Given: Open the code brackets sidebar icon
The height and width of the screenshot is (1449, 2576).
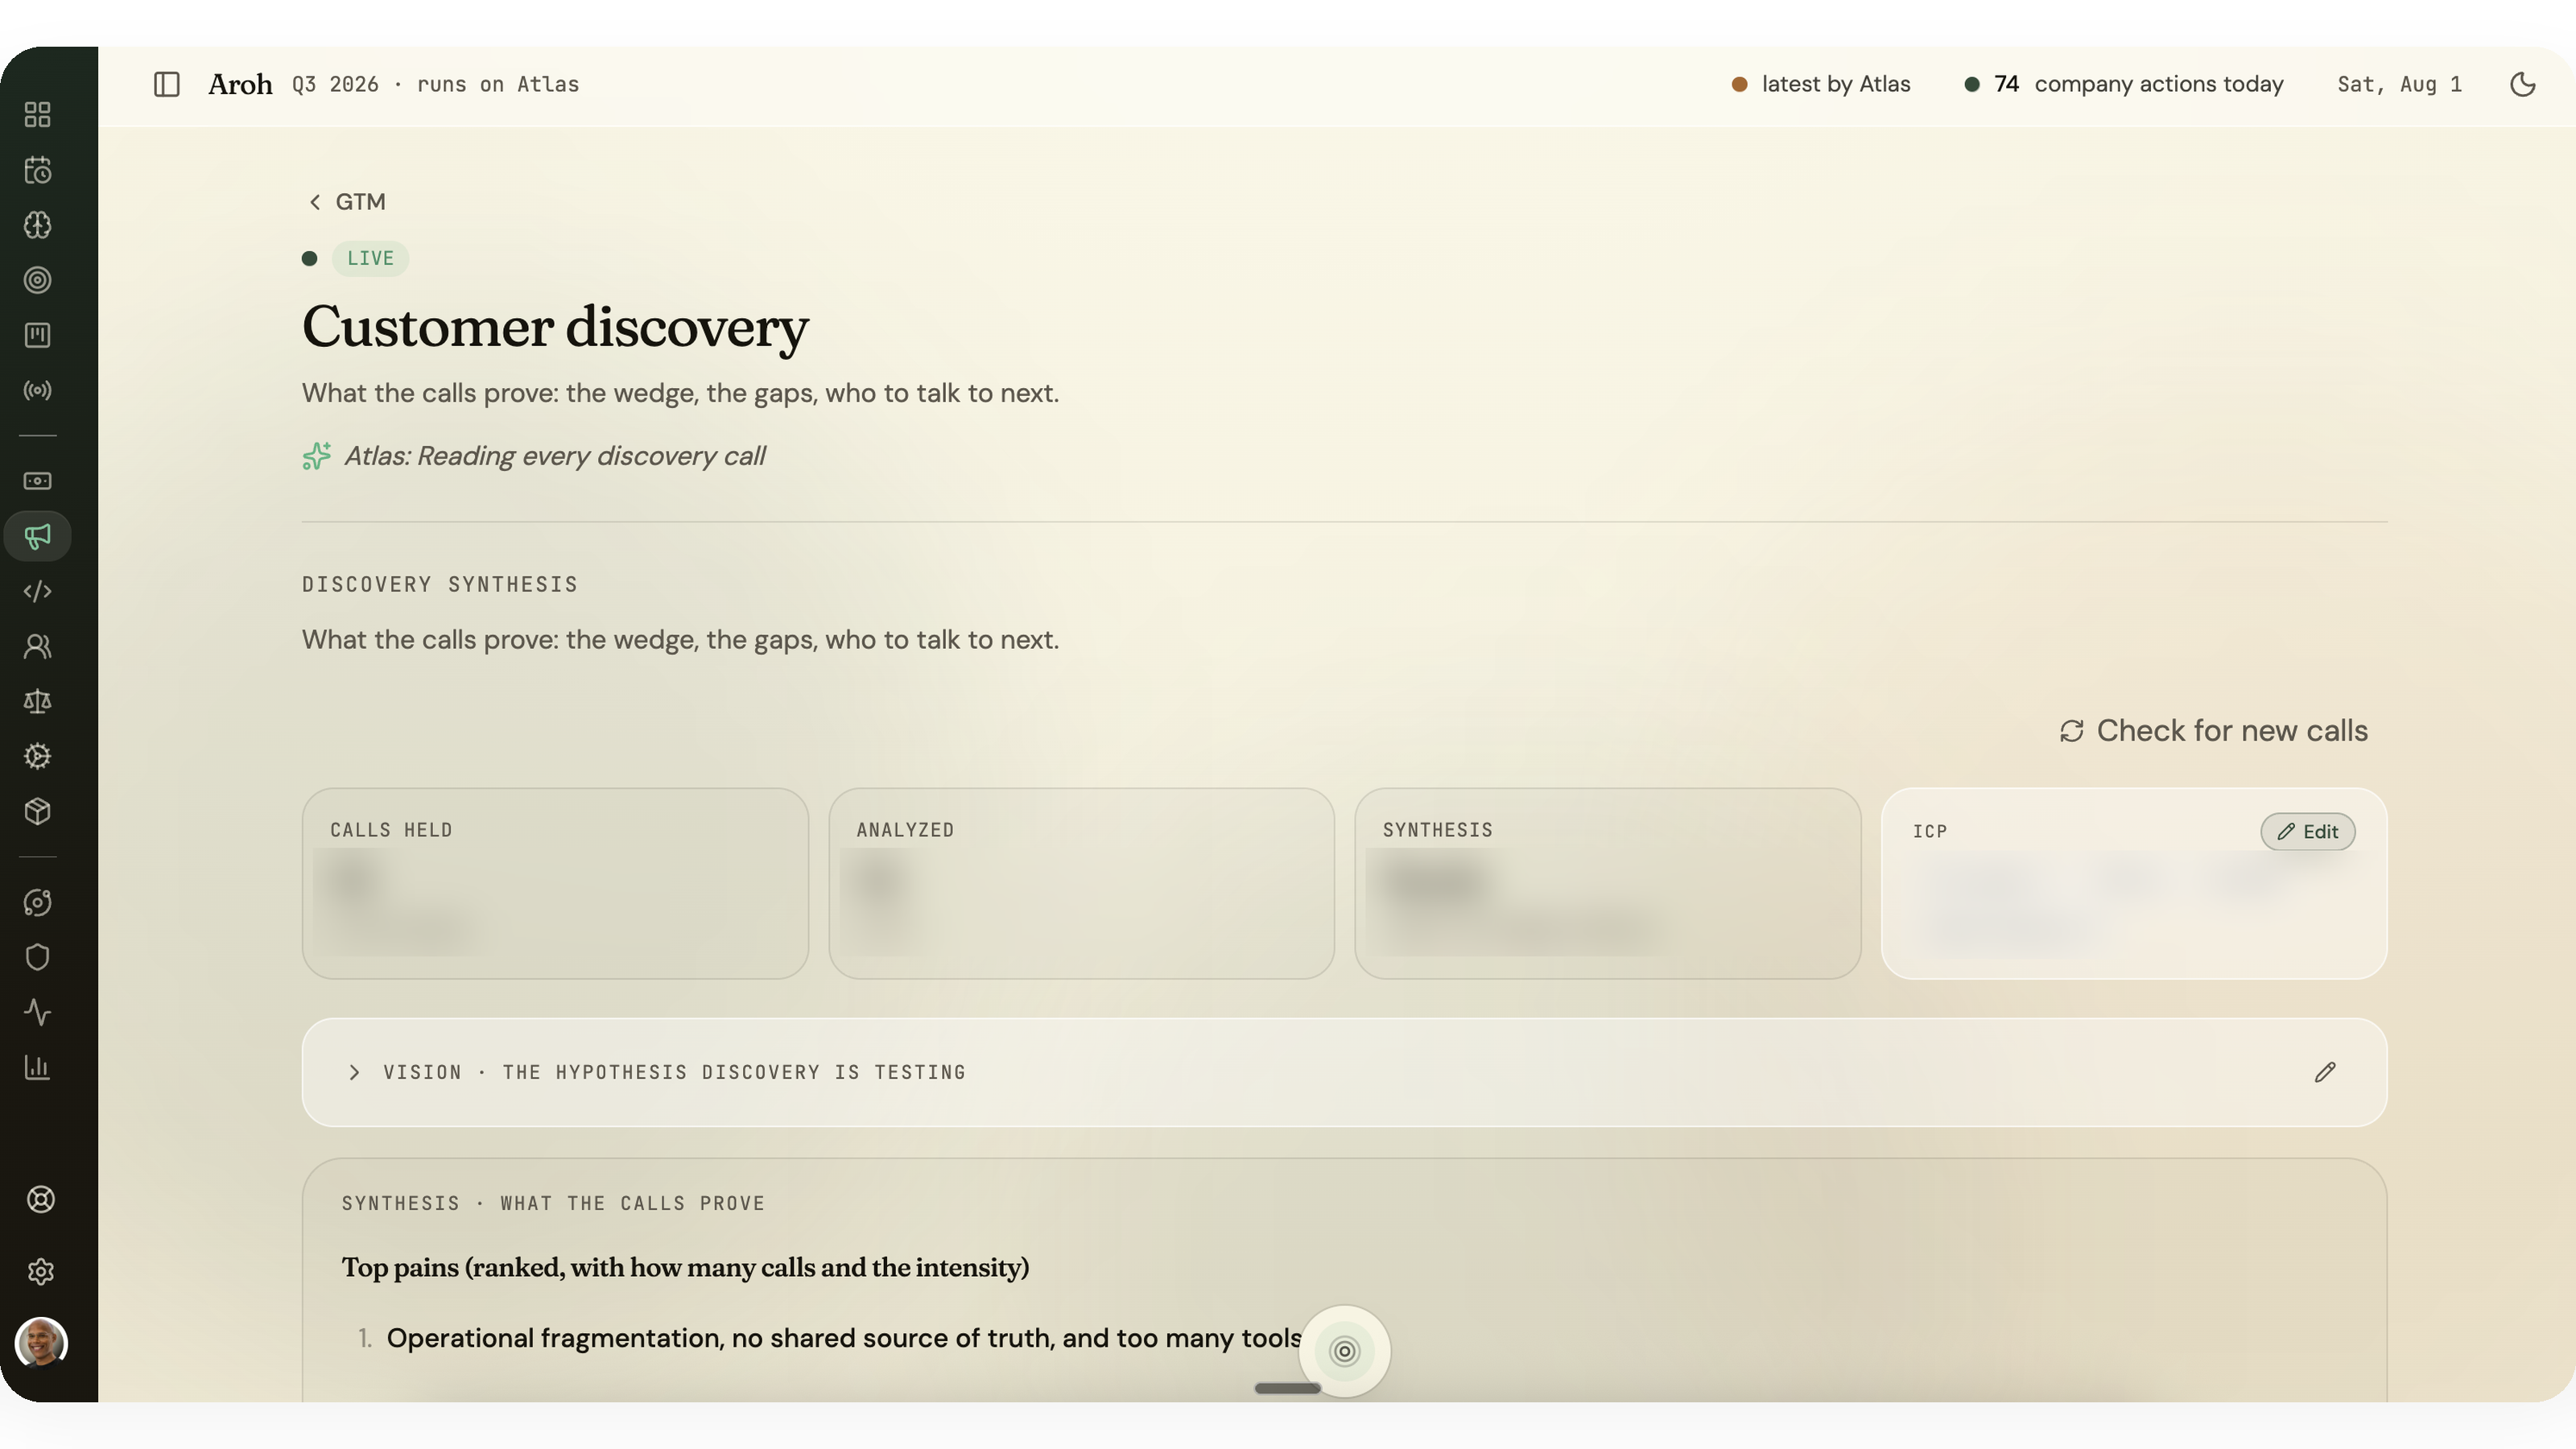Looking at the screenshot, I should pos(37,591).
